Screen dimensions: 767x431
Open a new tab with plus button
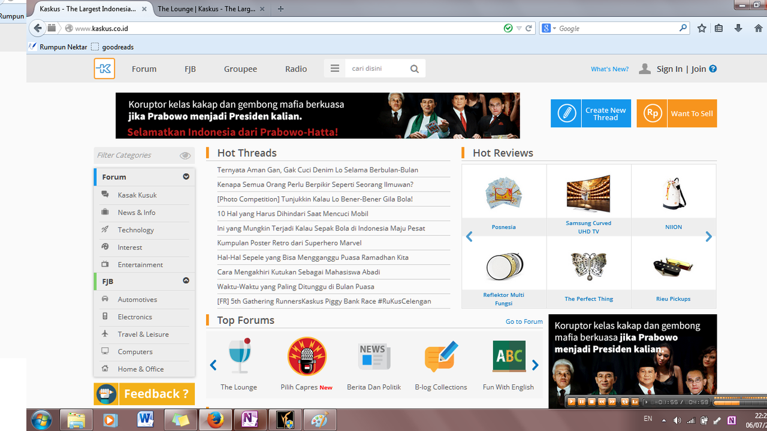280,9
